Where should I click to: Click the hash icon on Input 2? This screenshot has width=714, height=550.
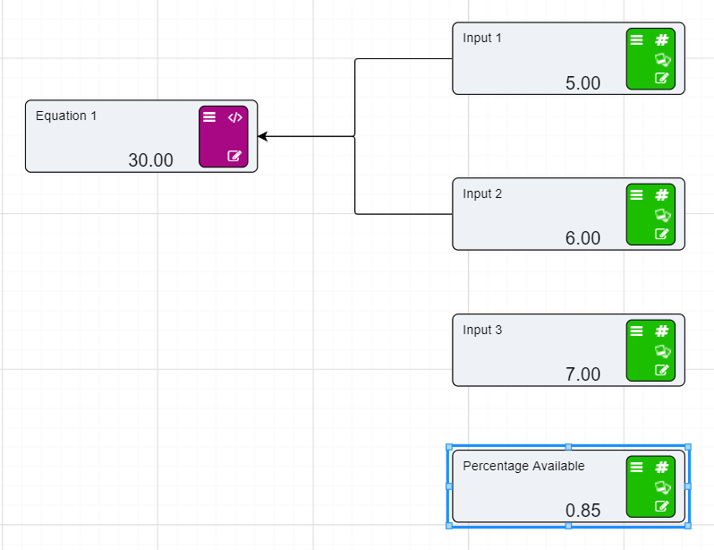pos(662,194)
